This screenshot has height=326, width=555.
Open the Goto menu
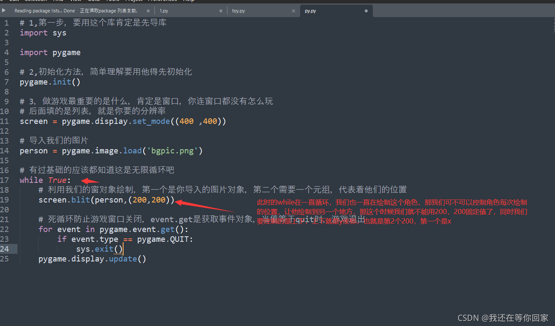click(x=94, y=1)
